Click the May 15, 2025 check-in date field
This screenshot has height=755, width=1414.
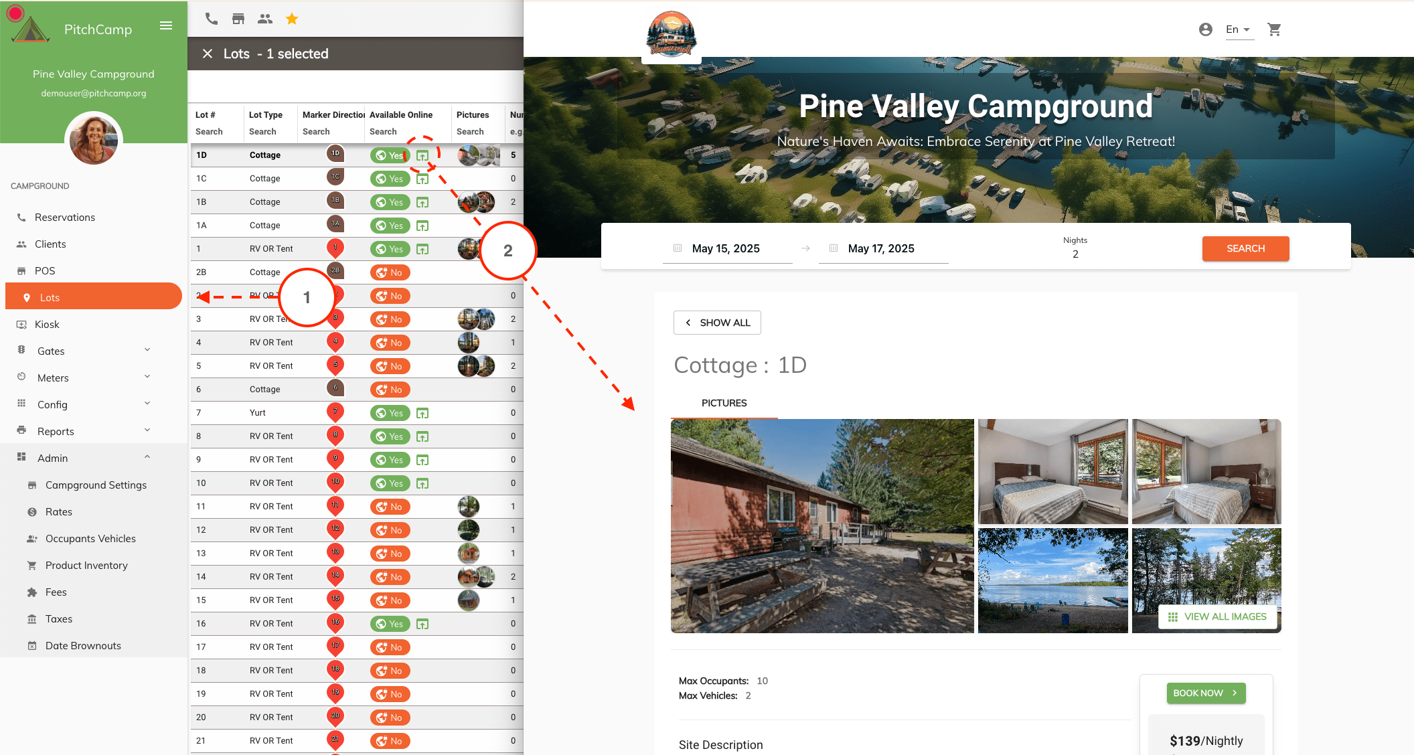click(x=728, y=248)
